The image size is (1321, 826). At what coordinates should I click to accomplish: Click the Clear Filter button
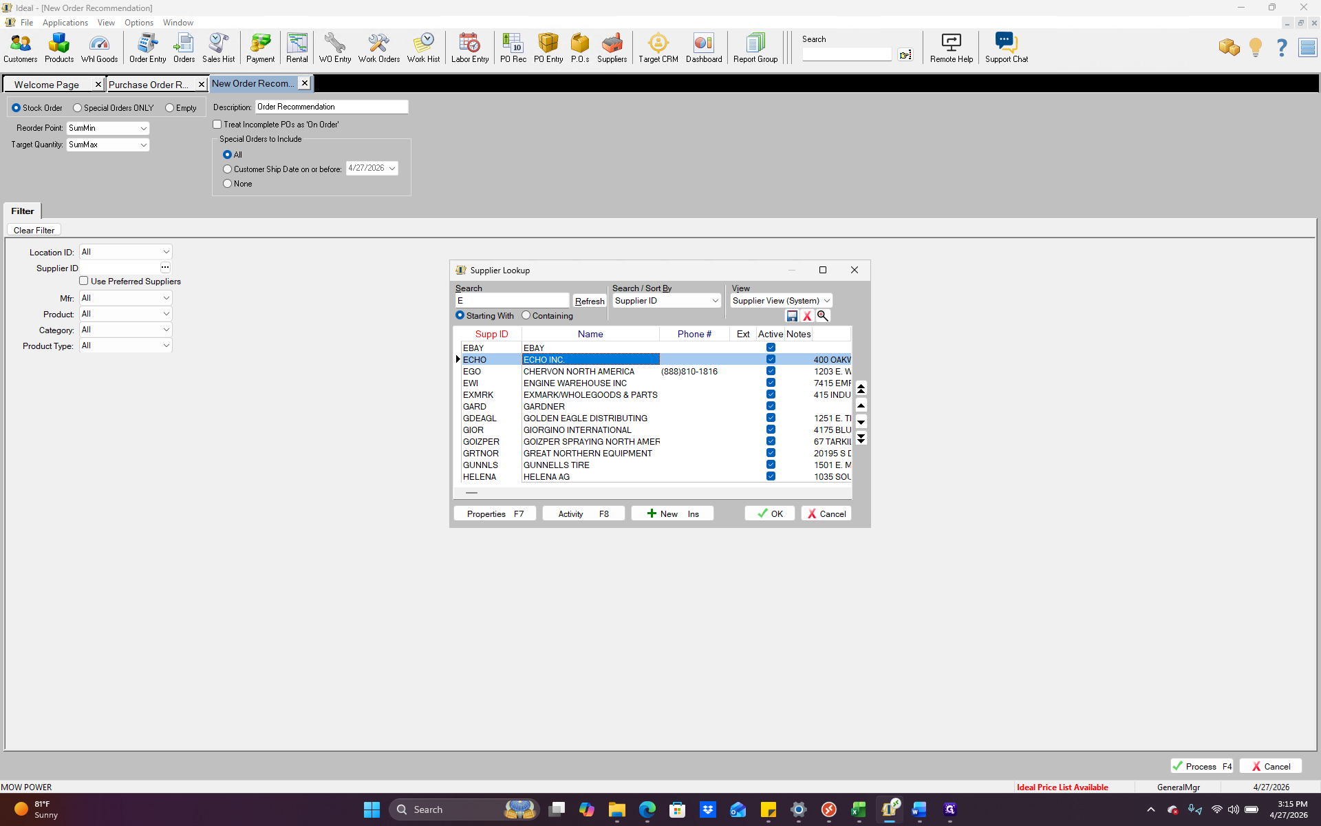point(34,230)
